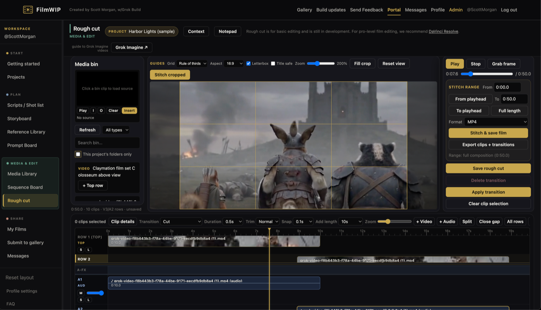Adjust the guides Zoom 200% slider

click(x=321, y=63)
